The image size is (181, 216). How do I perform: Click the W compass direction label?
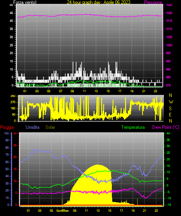tap(171, 102)
